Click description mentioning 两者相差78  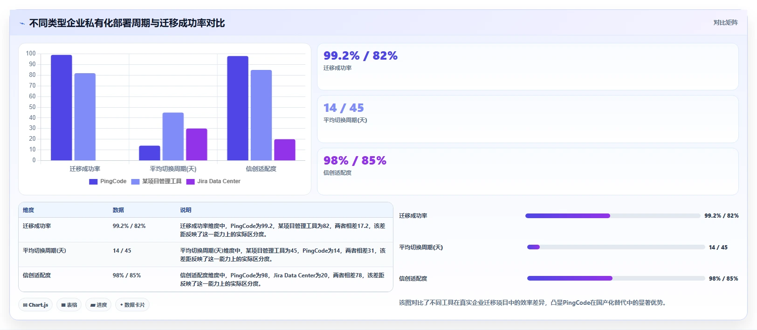(282, 280)
